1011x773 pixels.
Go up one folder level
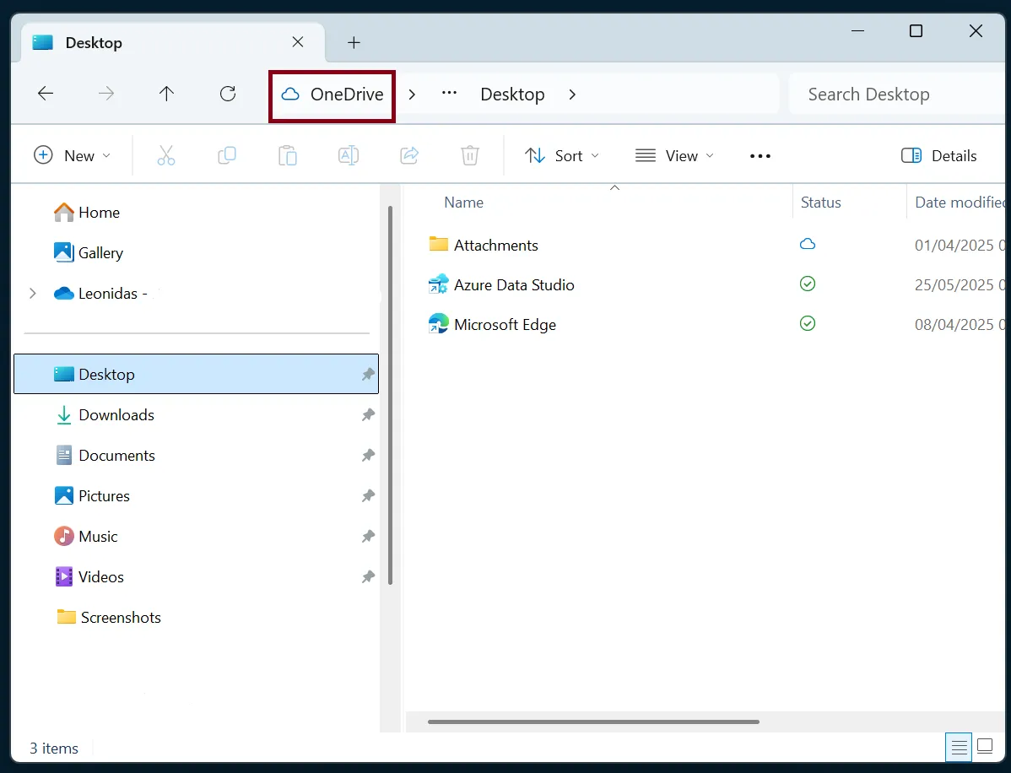coord(166,95)
